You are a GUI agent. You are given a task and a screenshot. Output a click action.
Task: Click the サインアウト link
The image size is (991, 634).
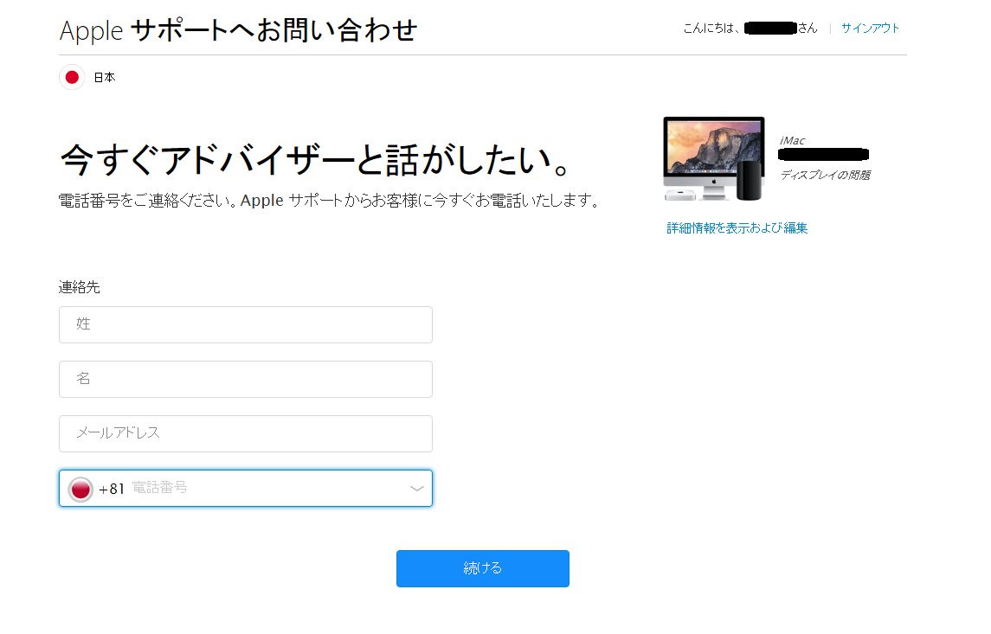(871, 28)
